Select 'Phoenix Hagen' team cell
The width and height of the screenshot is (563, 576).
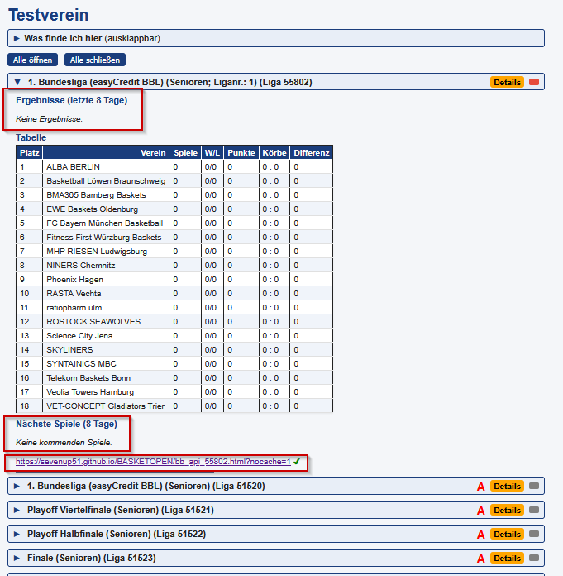(x=106, y=279)
